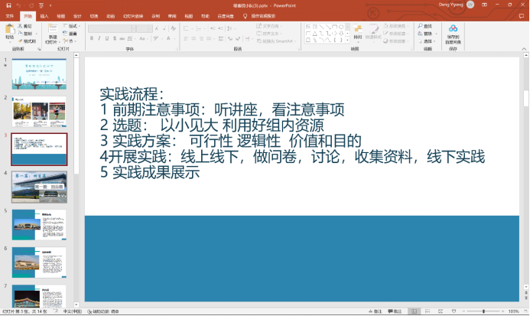
Task: Toggle Bold formatting
Action: (x=92, y=38)
